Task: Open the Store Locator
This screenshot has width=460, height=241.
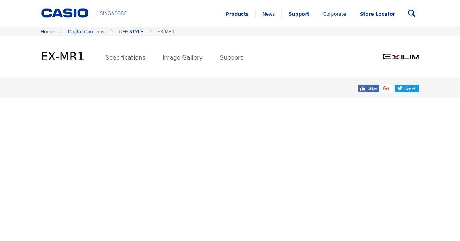Action: [x=378, y=14]
